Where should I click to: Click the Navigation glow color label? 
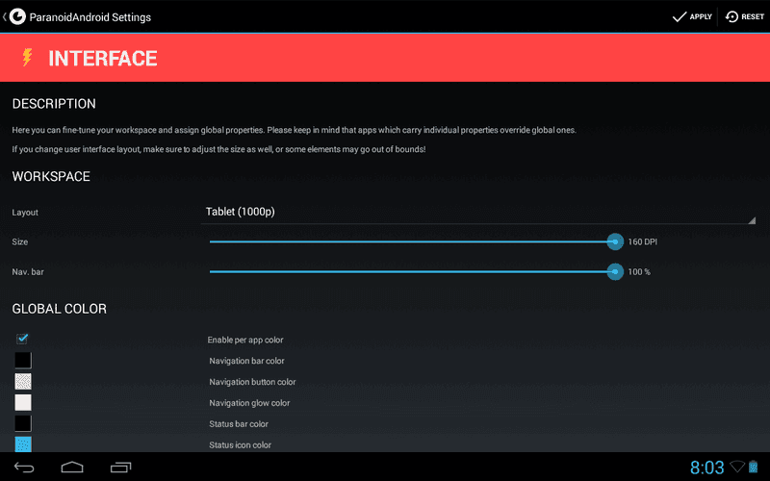[x=249, y=403]
